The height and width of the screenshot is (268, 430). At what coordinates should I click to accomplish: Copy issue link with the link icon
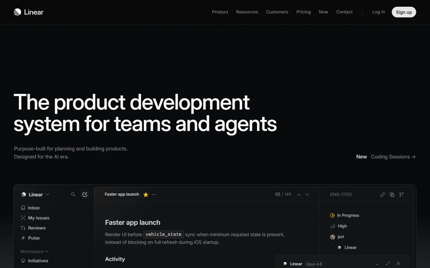pos(383,195)
